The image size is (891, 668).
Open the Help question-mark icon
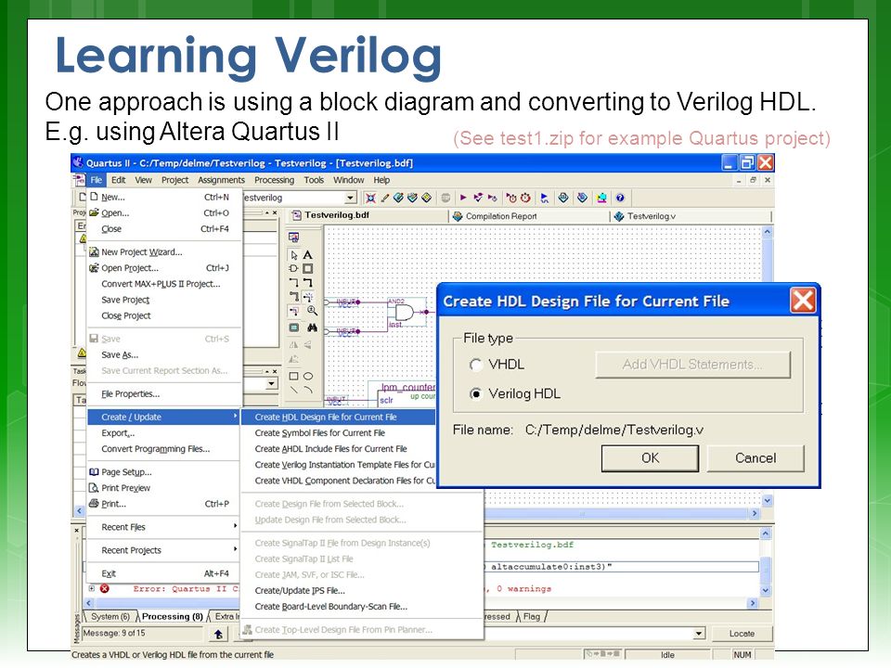(x=620, y=198)
